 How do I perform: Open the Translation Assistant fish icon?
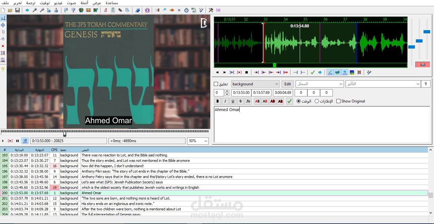pyautogui.click(x=172, y=10)
